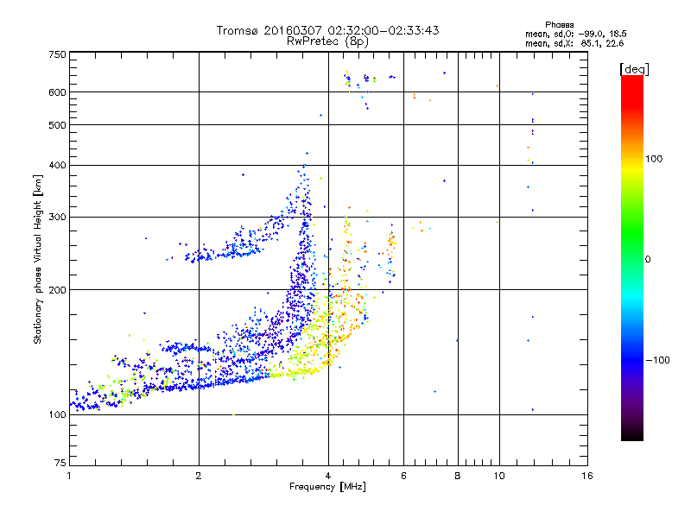Click the y-axis '600' tick label

point(58,92)
